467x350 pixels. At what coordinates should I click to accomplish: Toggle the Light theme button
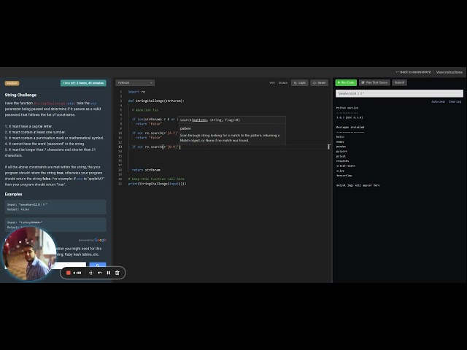(300, 82)
